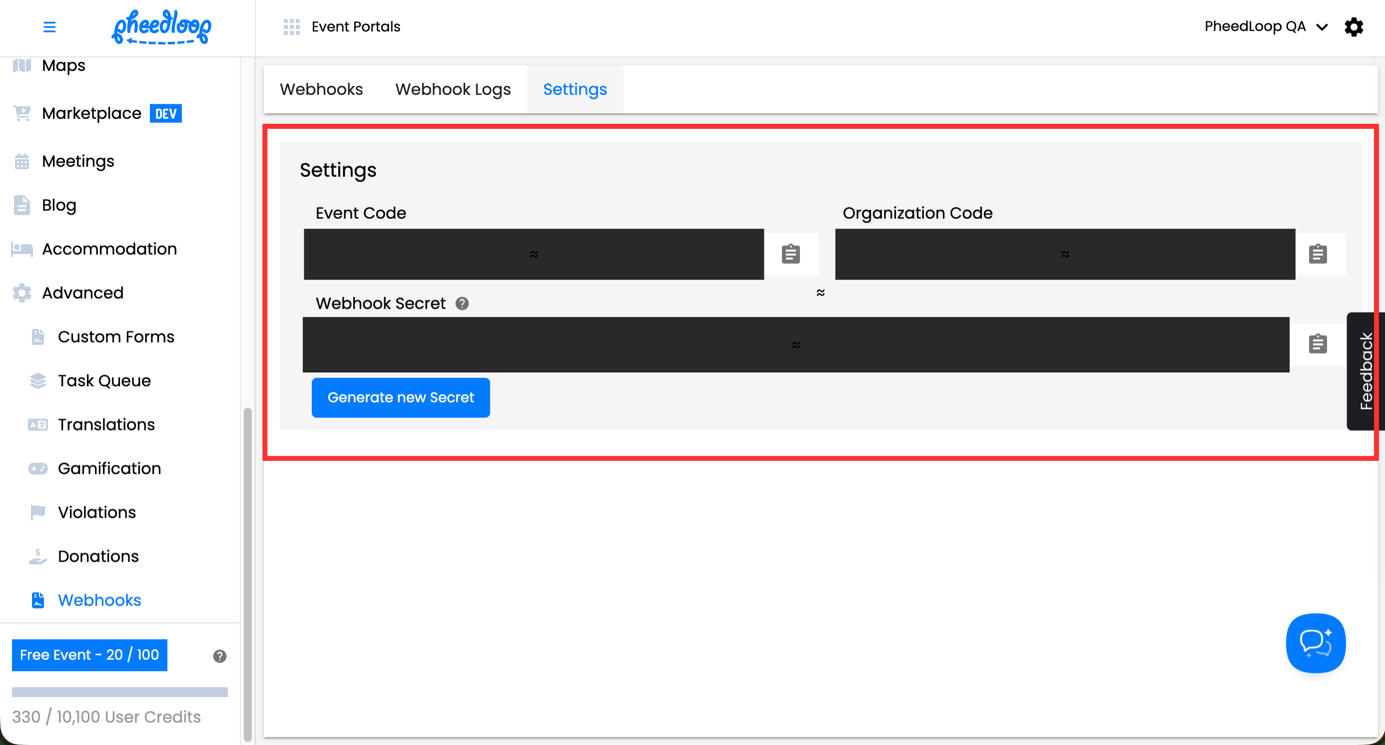Click help icon beside Free Event badge
Screen dimensions: 1385x745
[219, 656]
